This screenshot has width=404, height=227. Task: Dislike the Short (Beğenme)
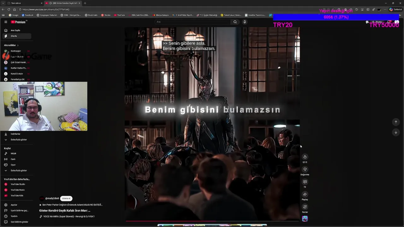305,169
